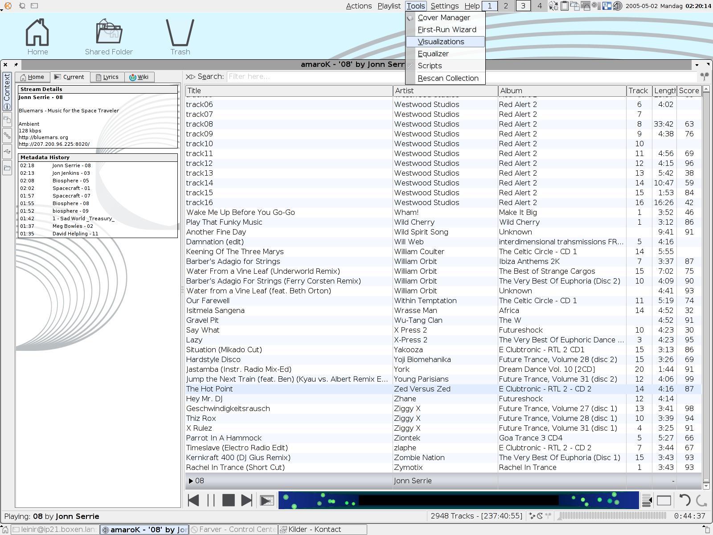713x535 pixels.
Task: Sort playlist by Title column header
Action: 289,91
